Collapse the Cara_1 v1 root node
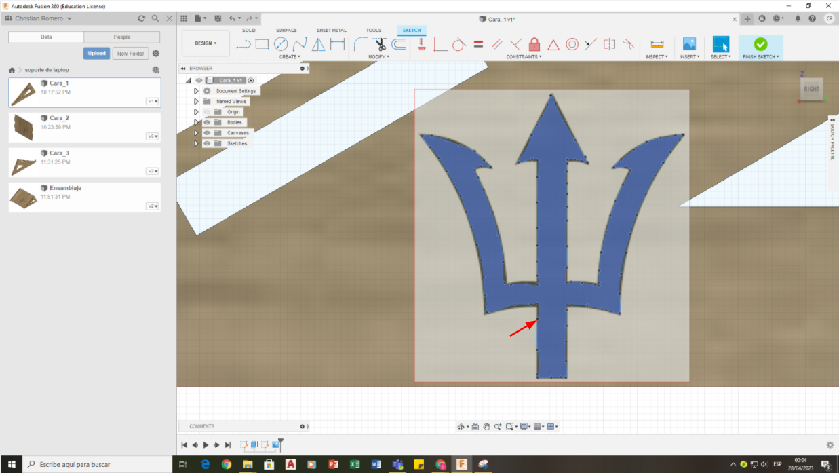839x473 pixels. (x=189, y=80)
